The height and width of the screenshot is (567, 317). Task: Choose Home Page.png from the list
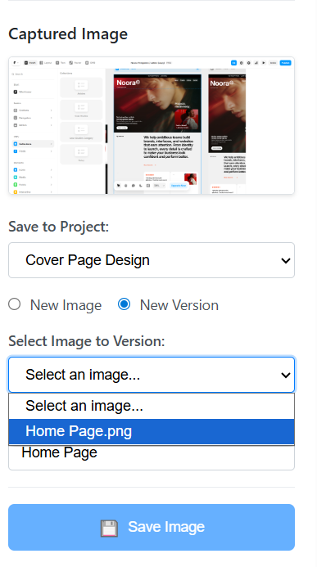coord(152,431)
